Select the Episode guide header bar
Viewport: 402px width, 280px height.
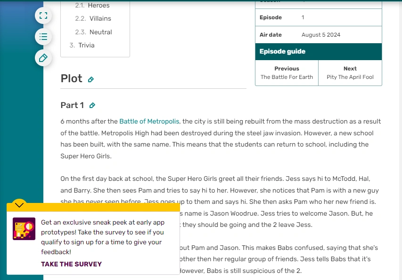pyautogui.click(x=318, y=51)
